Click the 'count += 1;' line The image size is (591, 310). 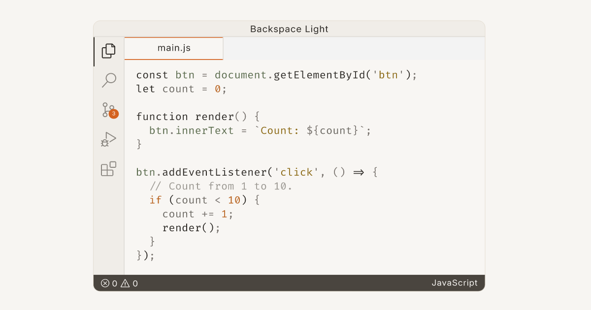[x=198, y=214]
